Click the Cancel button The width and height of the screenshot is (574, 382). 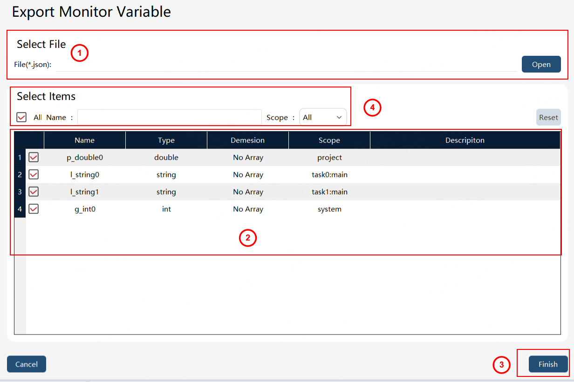click(27, 364)
